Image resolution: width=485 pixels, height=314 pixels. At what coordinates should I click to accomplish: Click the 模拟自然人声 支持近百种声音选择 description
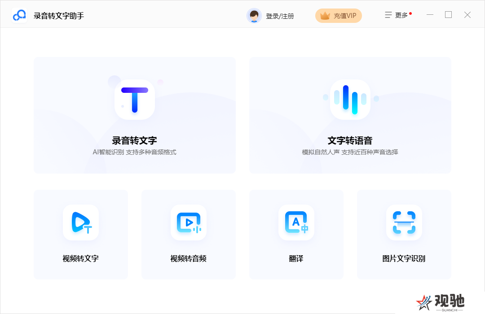point(350,152)
